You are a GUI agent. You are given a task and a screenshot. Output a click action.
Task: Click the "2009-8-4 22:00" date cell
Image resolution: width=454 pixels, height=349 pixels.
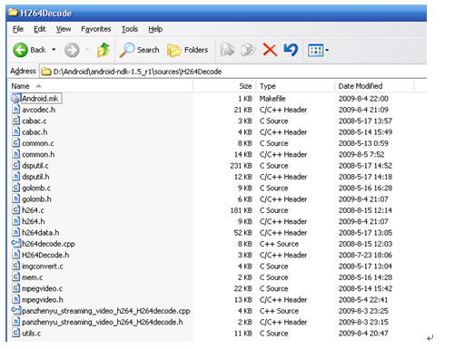coord(363,99)
